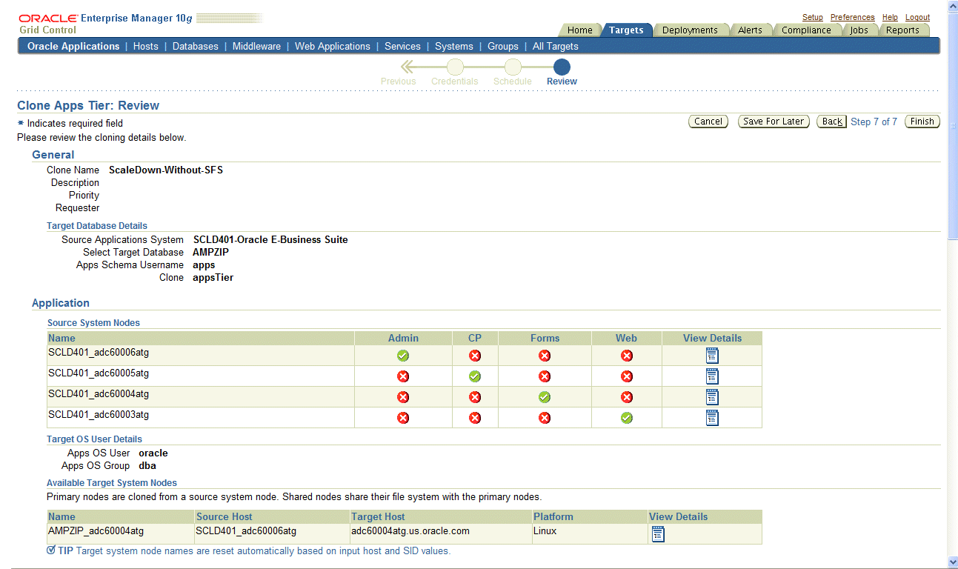Click the Finish button

[x=922, y=121]
